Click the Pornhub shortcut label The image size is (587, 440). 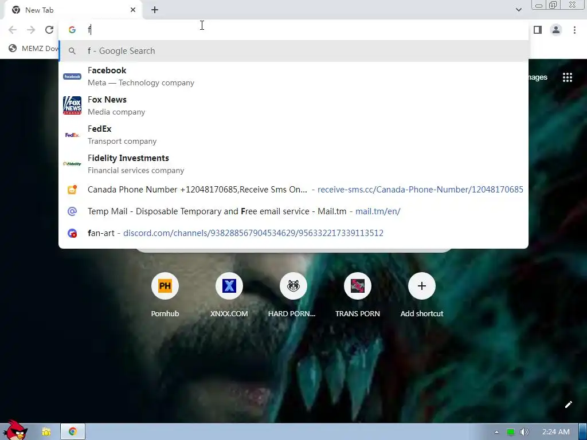165,313
